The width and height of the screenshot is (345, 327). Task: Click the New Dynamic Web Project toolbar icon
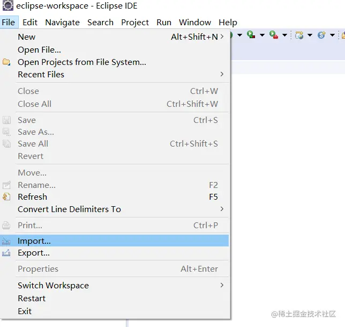[x=299, y=35]
